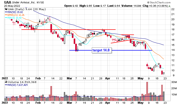
Task: Click the 20M volume axis label
Action: [174, 88]
